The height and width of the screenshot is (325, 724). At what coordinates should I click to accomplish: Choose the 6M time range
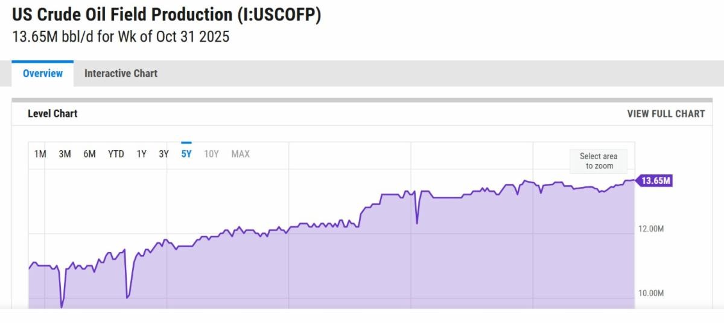[x=89, y=154]
